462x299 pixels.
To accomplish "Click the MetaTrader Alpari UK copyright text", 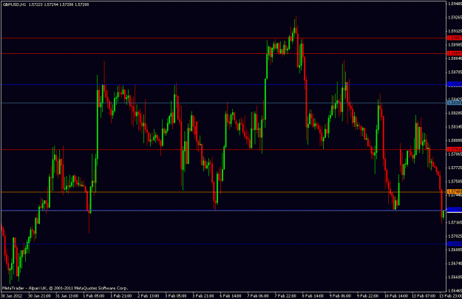I will [x=65, y=288].
